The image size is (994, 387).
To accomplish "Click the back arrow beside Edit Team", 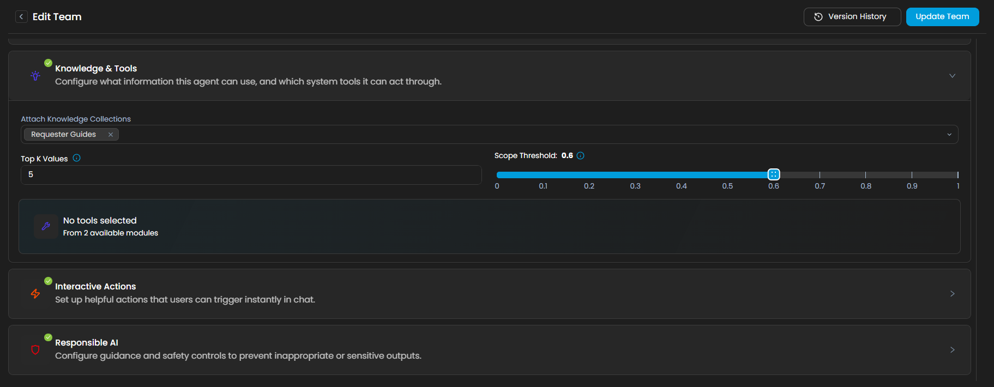I will [21, 17].
